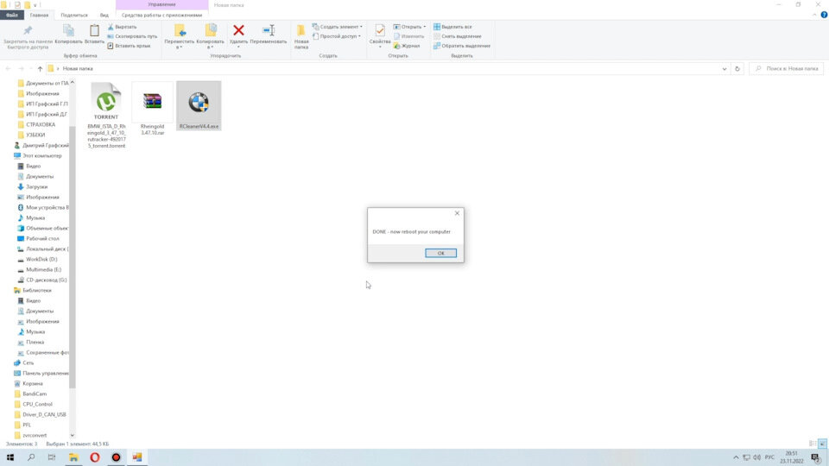Open the Opera browser from taskbar
Screen dimensions: 829x466
[x=95, y=457]
